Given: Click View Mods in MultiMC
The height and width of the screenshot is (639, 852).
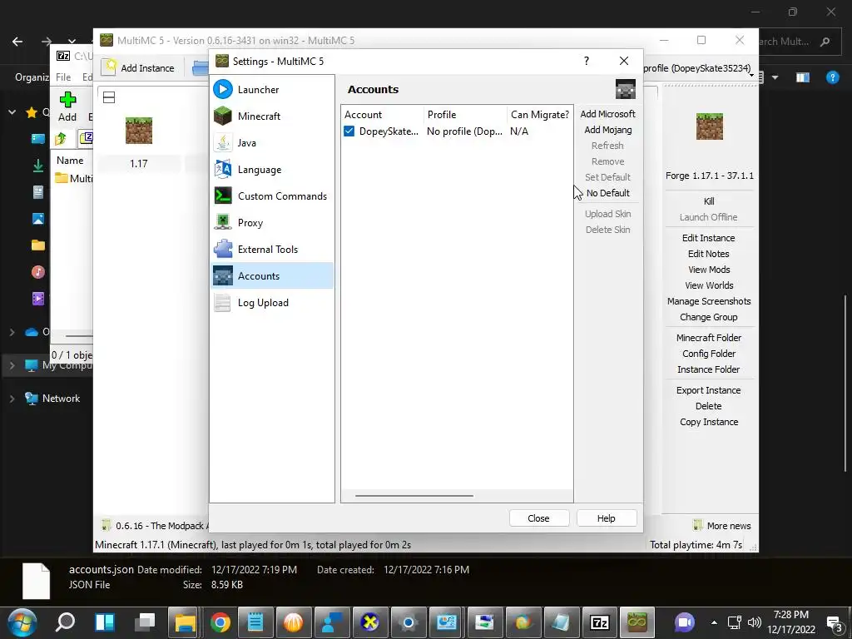Looking at the screenshot, I should pos(709,270).
